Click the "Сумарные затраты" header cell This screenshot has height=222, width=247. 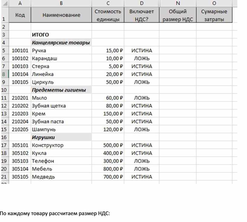click(x=214, y=15)
